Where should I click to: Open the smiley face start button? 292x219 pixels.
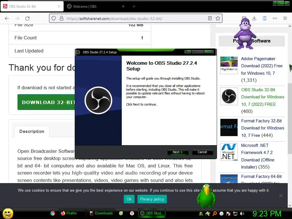coord(8,213)
